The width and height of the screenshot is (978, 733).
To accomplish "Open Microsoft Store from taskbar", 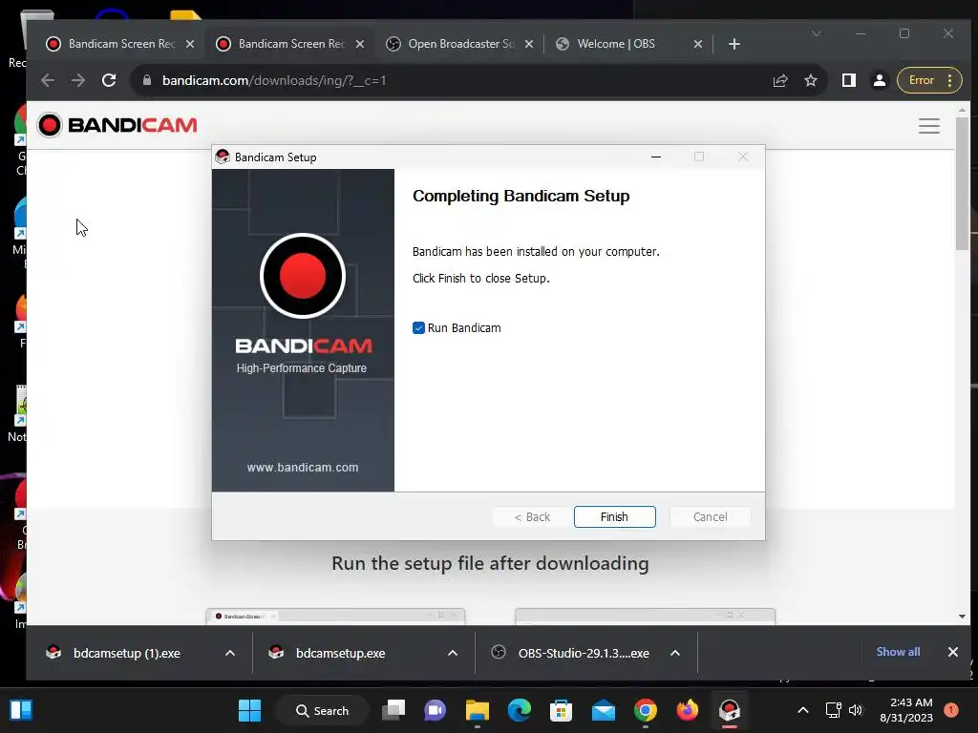I will click(562, 710).
